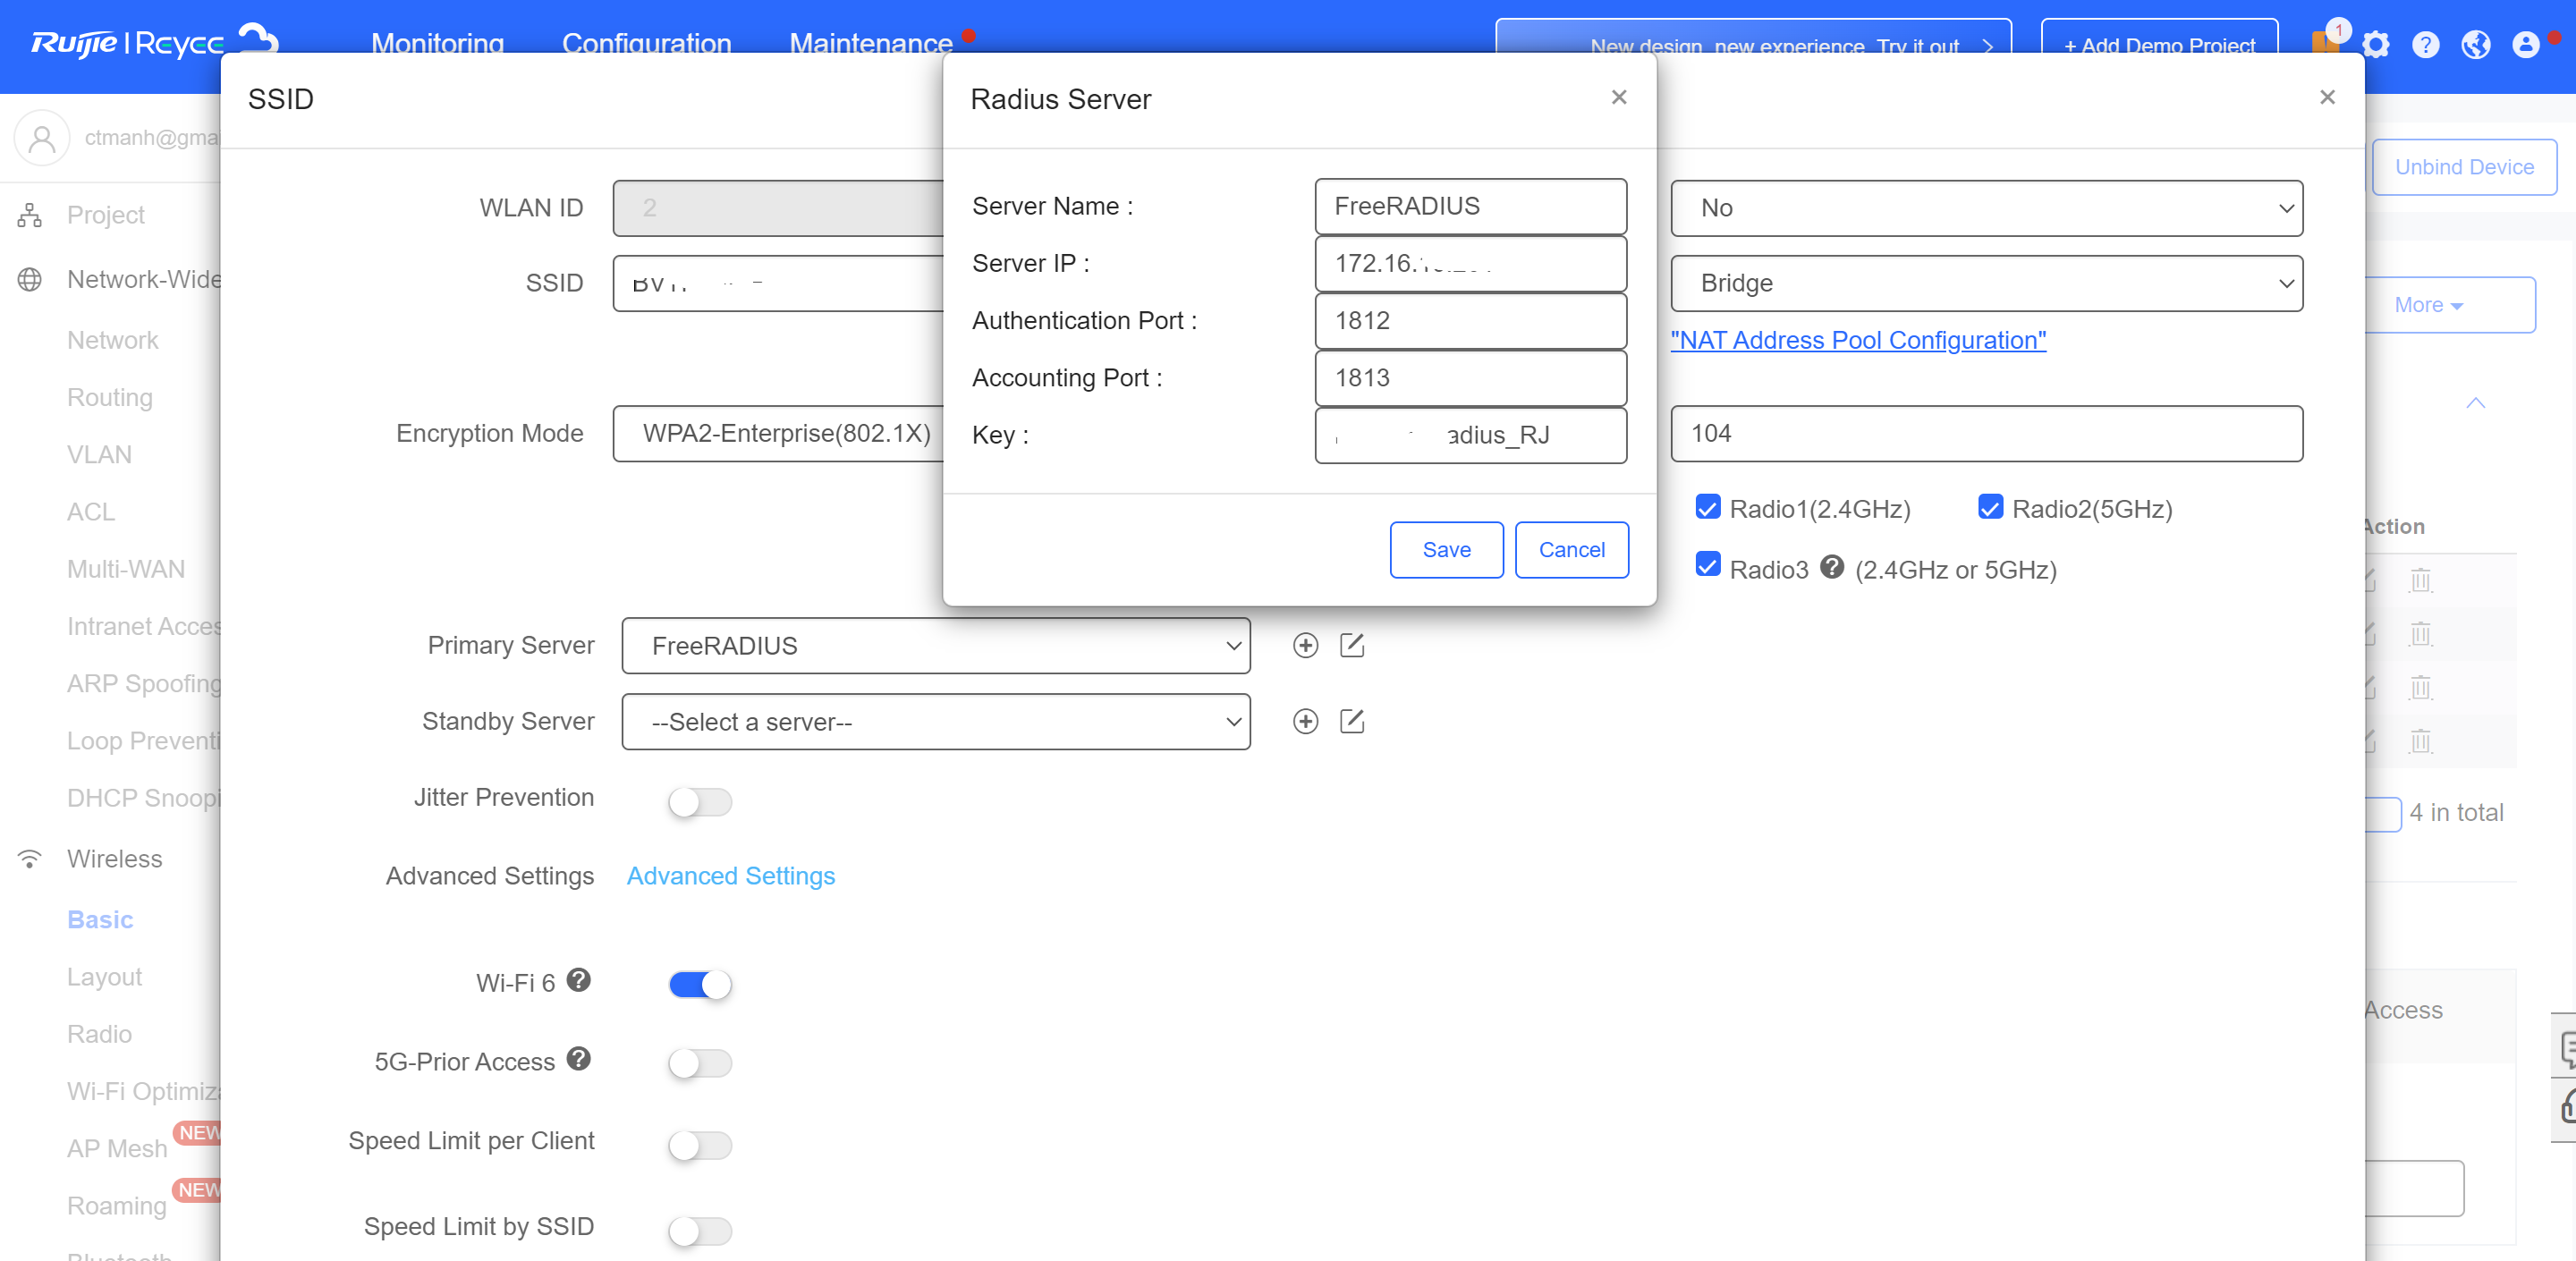
Task: Open the user account icon in top bar
Action: click(2526, 45)
